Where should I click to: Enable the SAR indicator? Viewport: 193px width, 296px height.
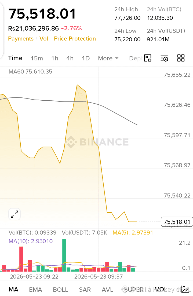point(85,290)
